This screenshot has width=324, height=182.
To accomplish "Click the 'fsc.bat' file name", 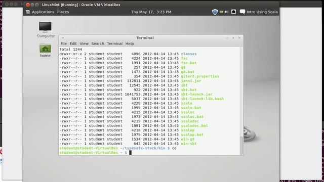I will [x=189, y=63].
